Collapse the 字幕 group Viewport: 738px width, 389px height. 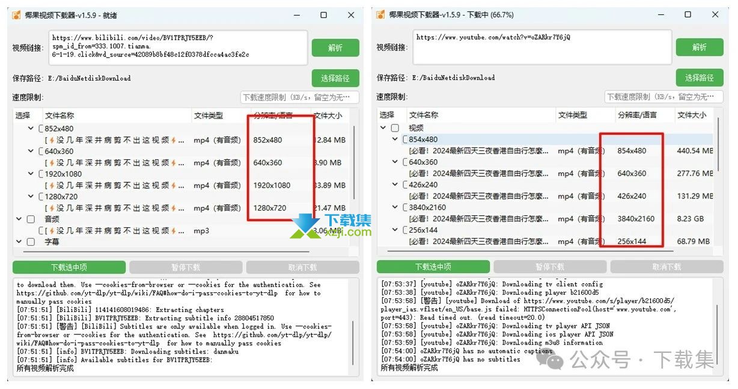(x=19, y=242)
